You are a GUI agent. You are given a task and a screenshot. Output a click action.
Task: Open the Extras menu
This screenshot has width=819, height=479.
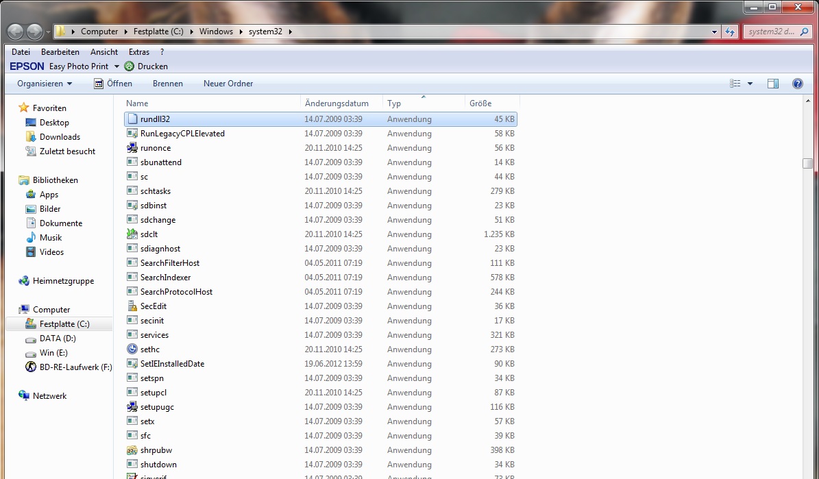point(139,52)
